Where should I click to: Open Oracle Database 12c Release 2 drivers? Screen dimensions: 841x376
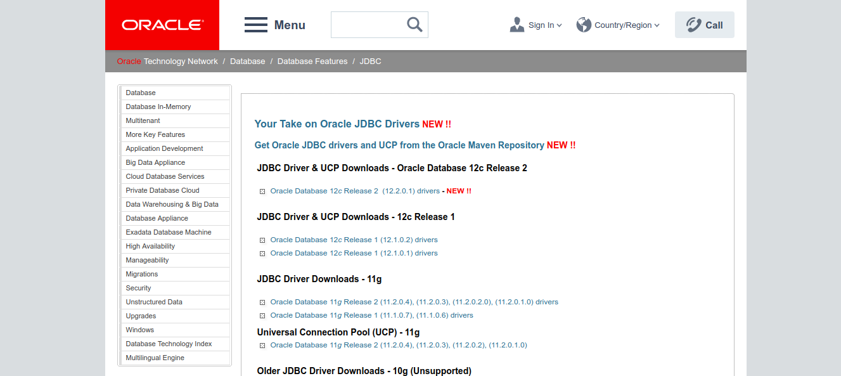pyautogui.click(x=355, y=191)
